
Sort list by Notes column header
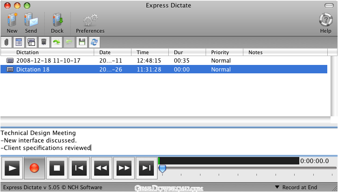click(285, 52)
